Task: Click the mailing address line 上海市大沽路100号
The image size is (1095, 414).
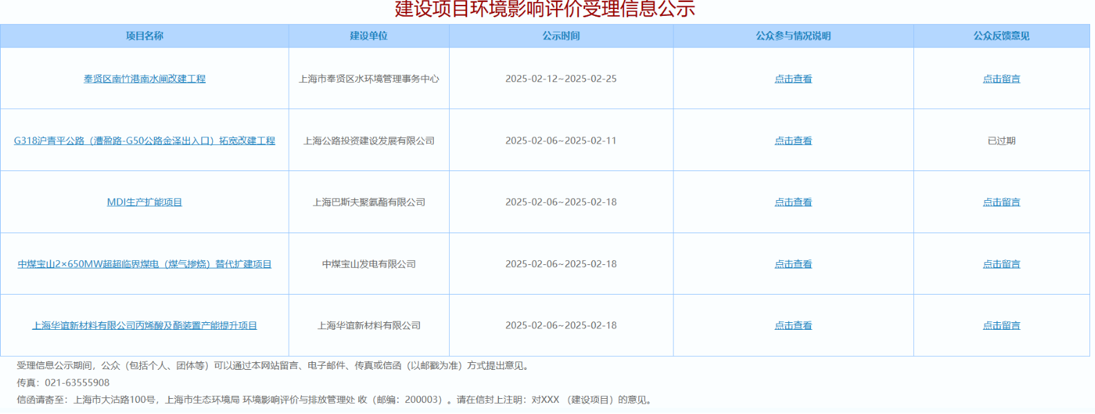Action: pyautogui.click(x=336, y=400)
